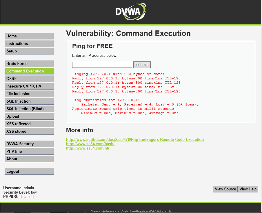
Task: Open the Insecure CAPTCHA page
Action: [x=29, y=86]
